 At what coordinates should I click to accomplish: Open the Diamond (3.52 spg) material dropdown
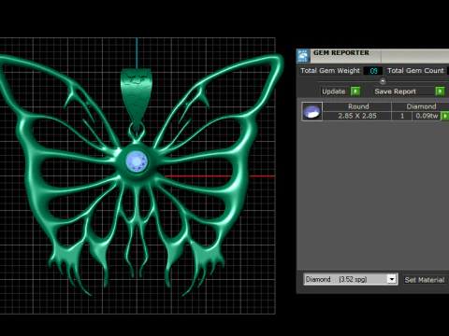(x=392, y=279)
